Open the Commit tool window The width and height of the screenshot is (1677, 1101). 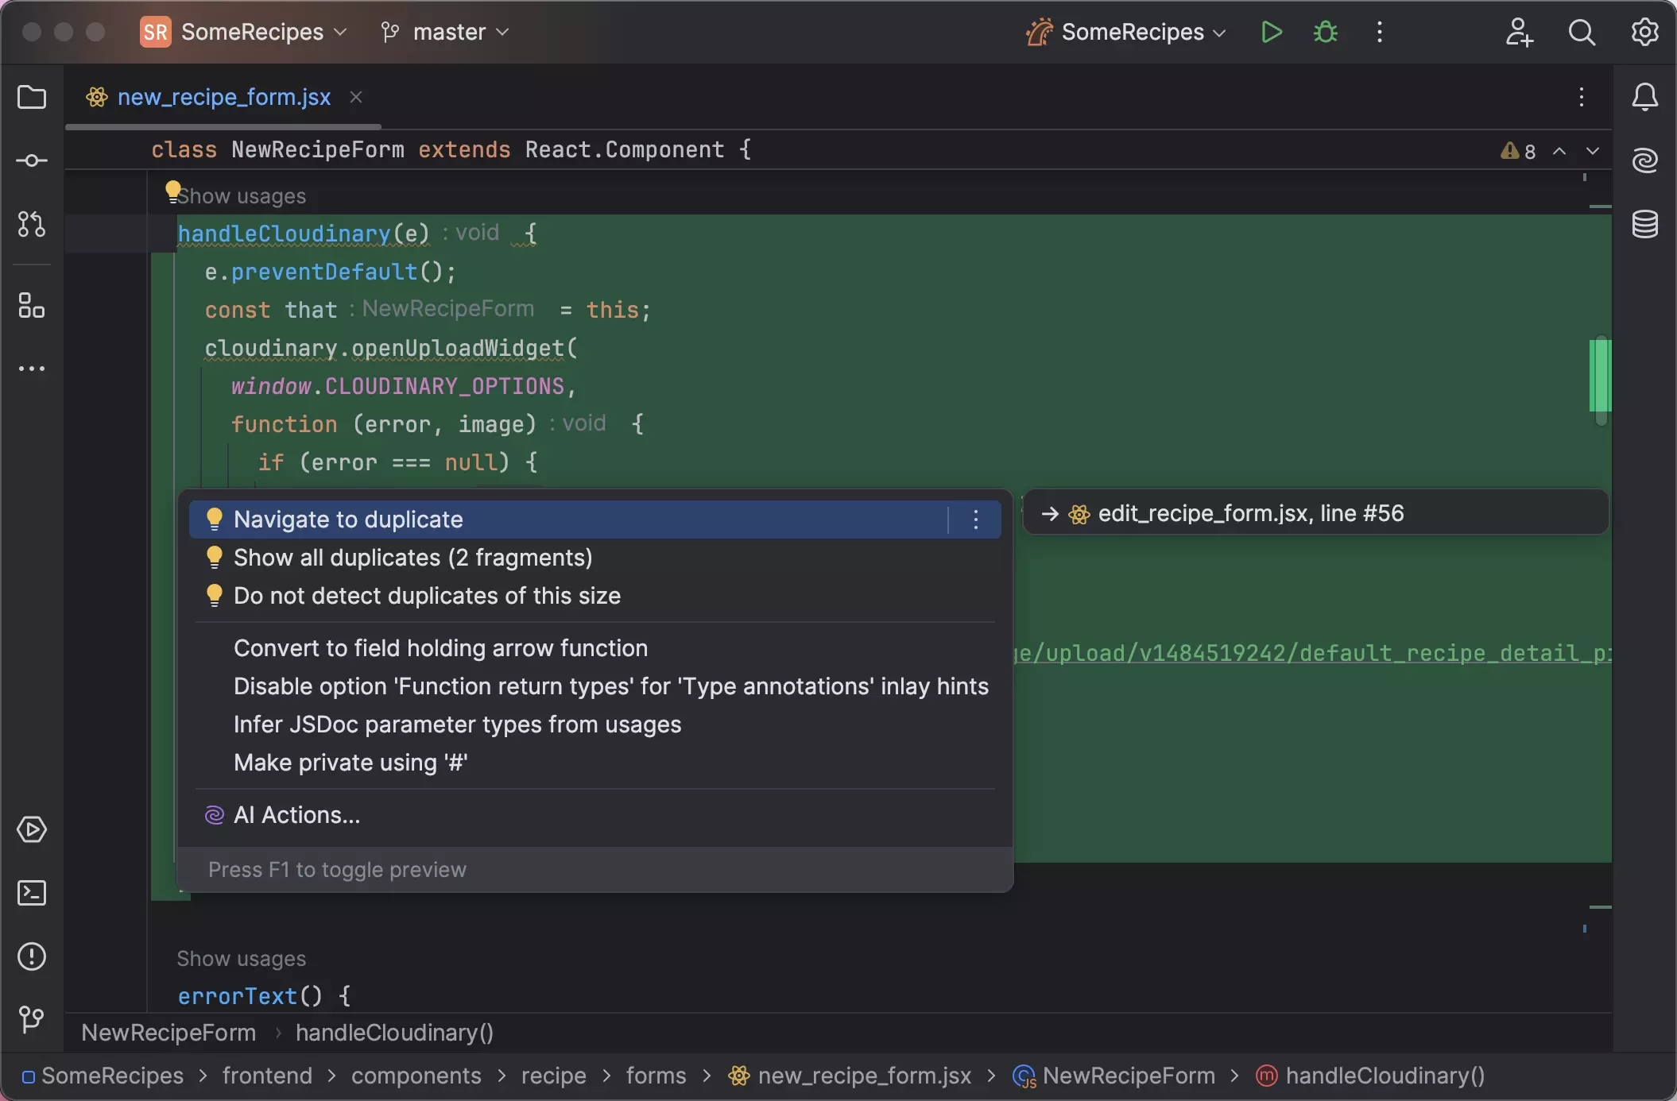(32, 161)
